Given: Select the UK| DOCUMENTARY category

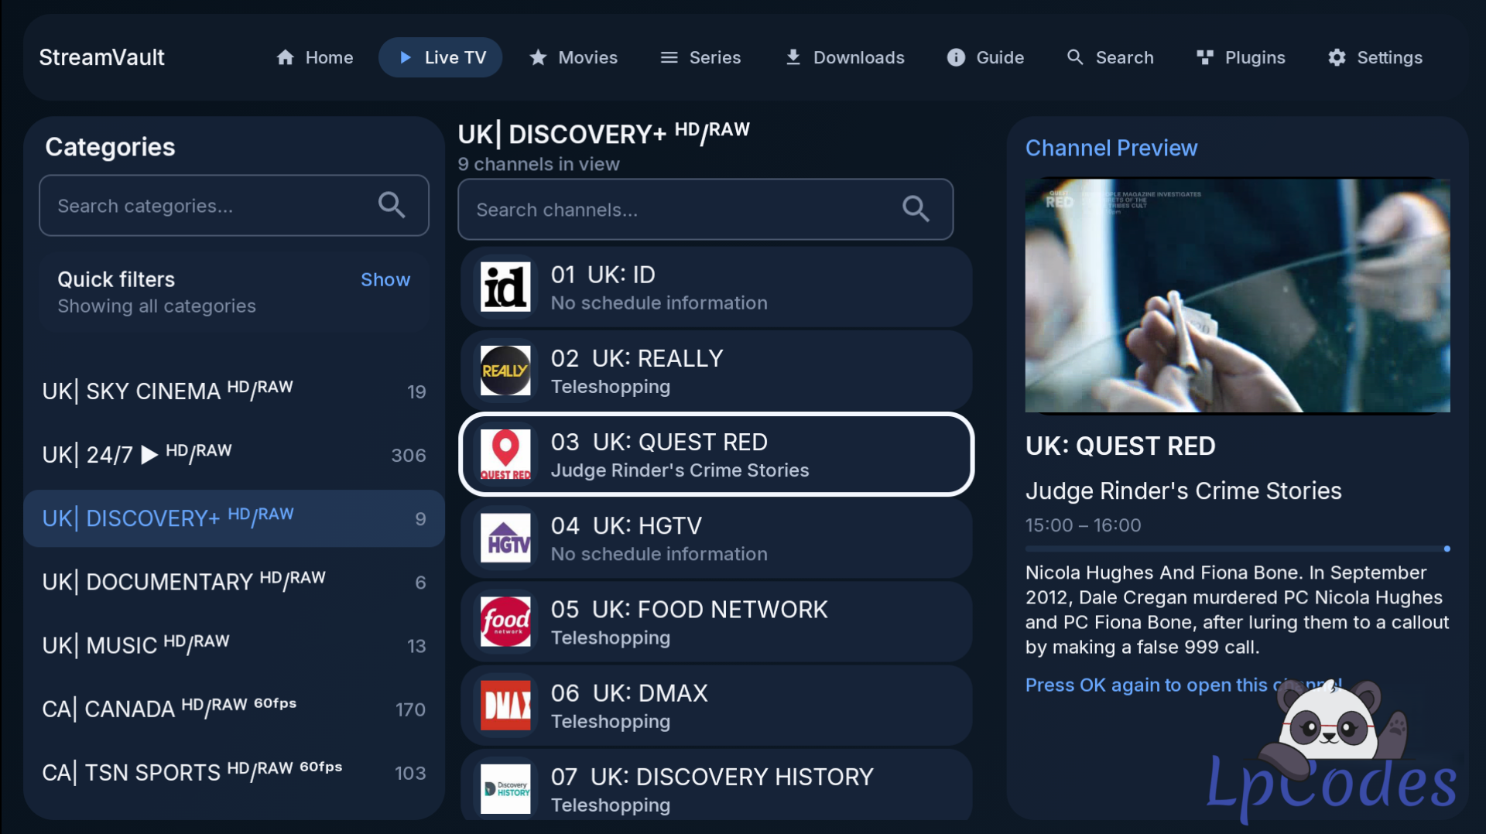Looking at the screenshot, I should (234, 582).
